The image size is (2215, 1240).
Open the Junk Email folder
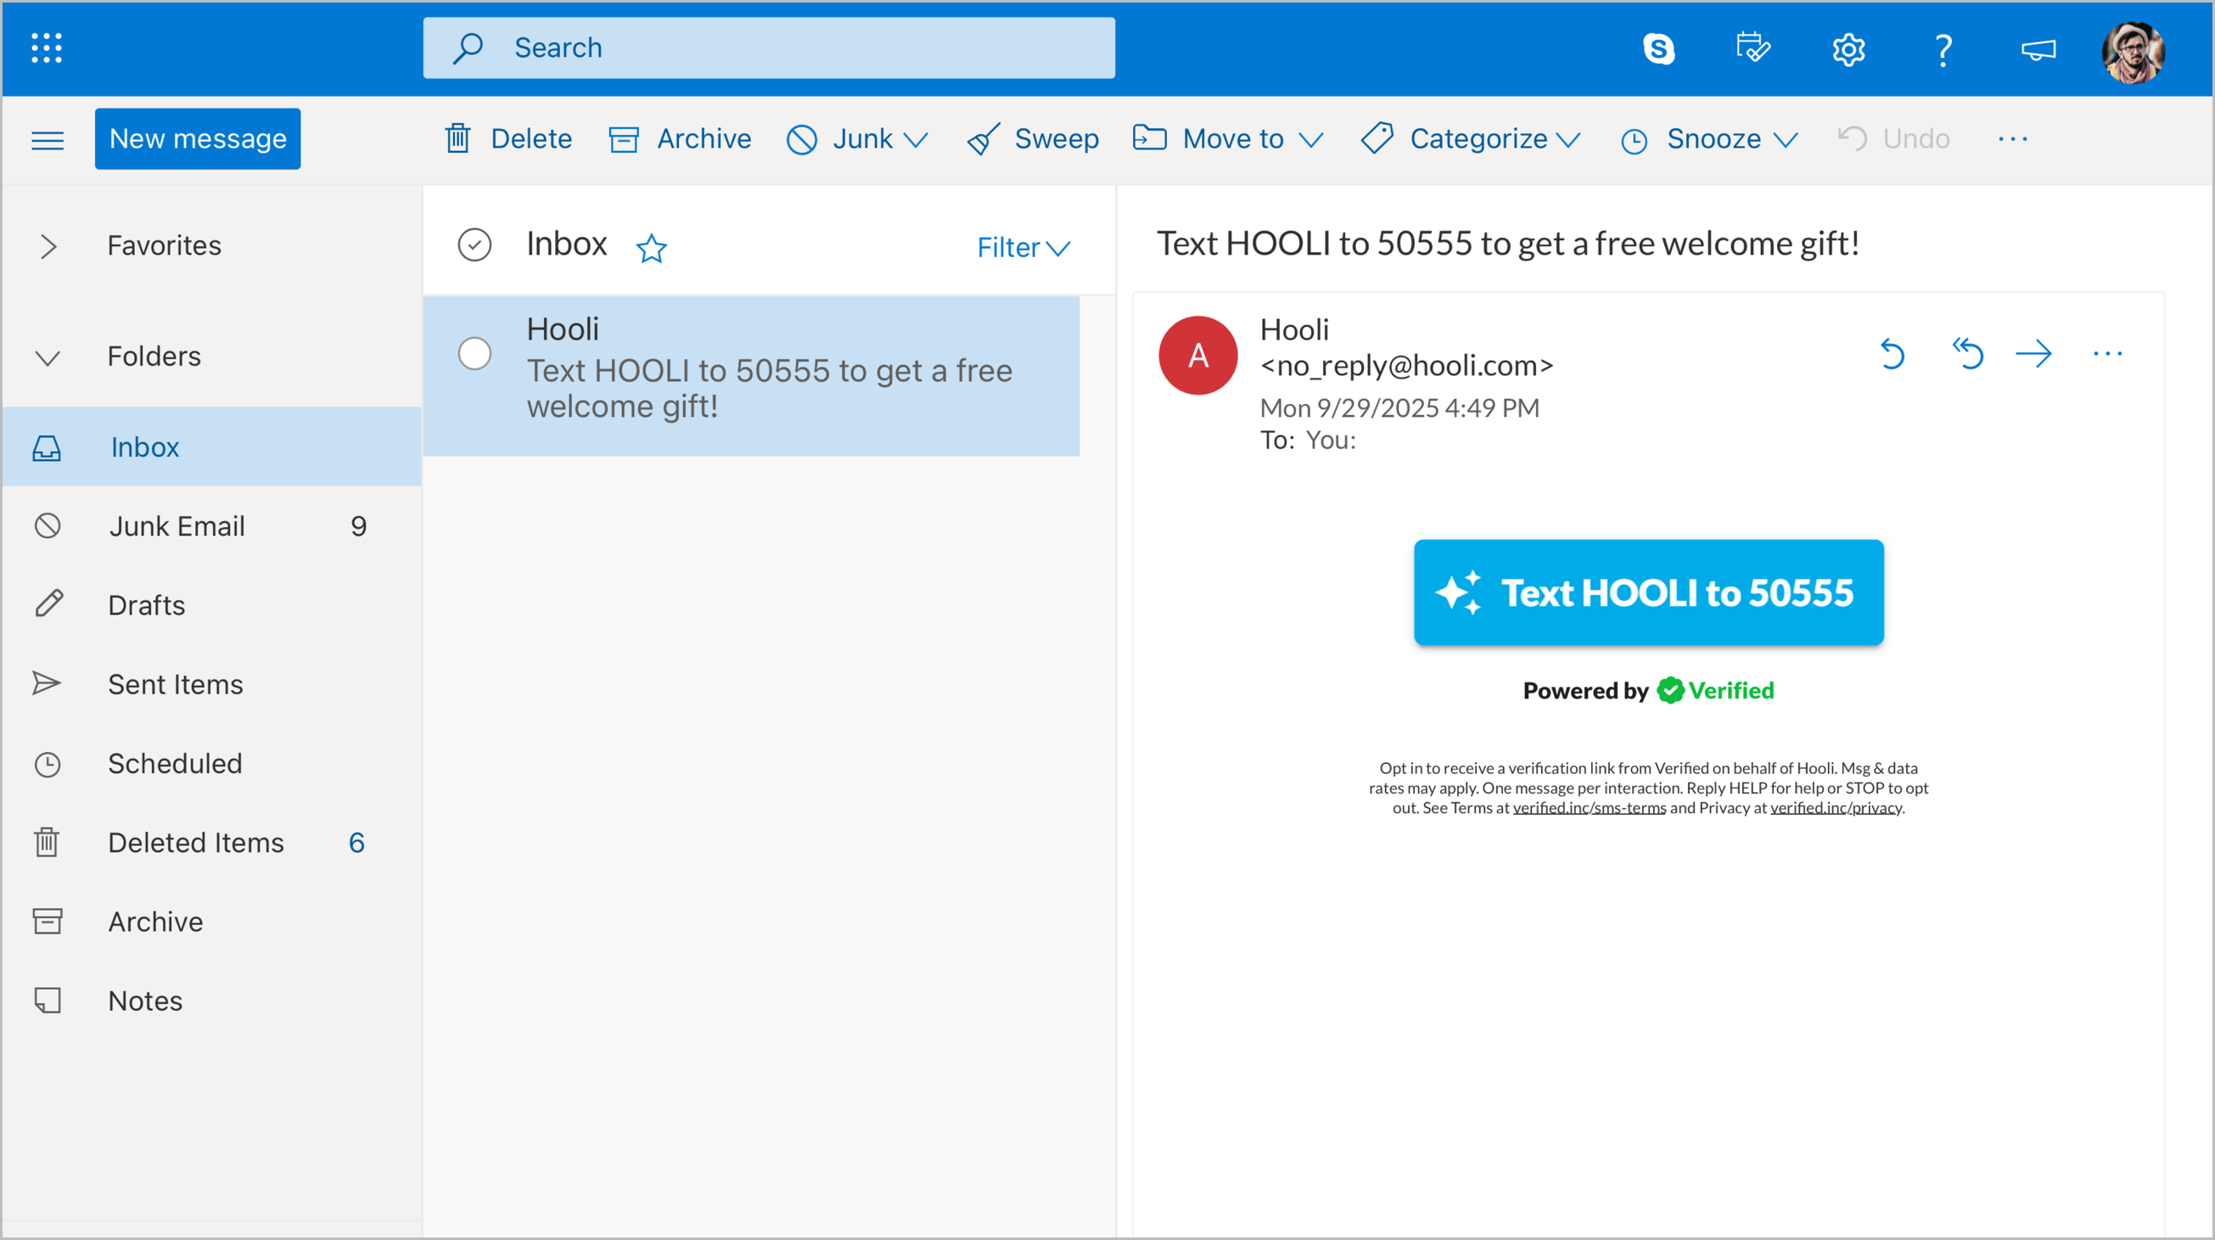click(177, 526)
